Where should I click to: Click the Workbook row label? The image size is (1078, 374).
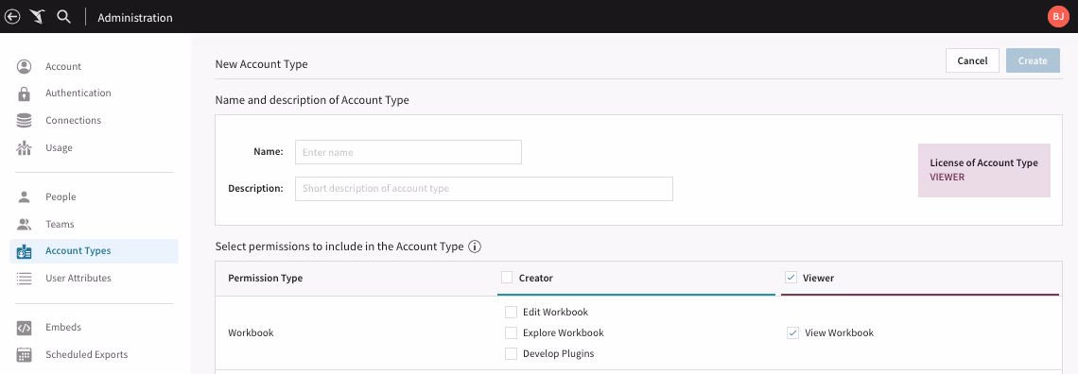tap(251, 332)
